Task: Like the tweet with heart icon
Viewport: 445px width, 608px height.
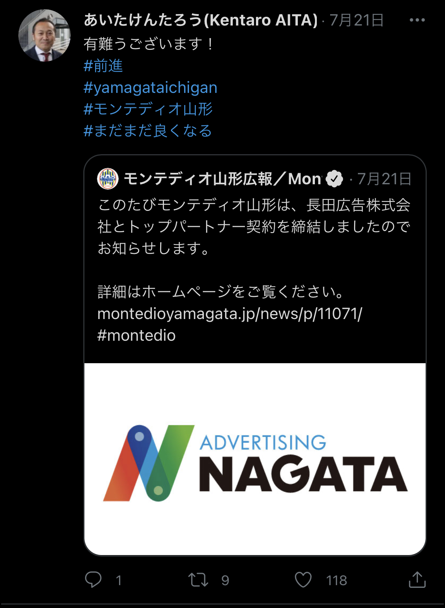Action: (x=303, y=579)
